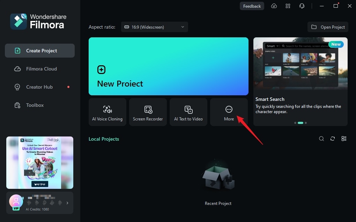Search local projects with magnifier icon
The image size is (356, 222).
pos(321,139)
